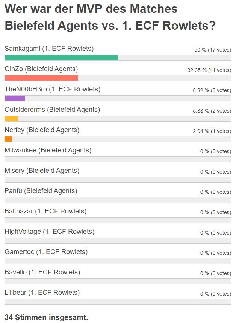Select the Milwaukee (Bielefeld Agents) option

point(48,150)
